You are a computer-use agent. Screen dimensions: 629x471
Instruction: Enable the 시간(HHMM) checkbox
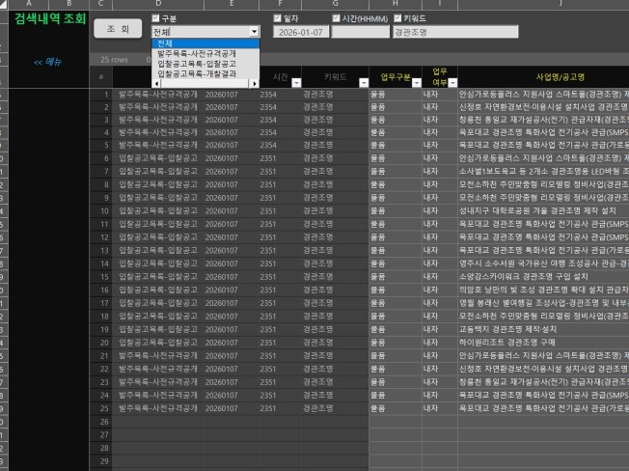coord(336,18)
